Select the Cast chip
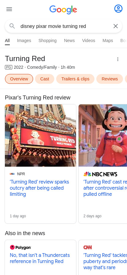Viewport: 127px width, 275px height. click(x=45, y=79)
